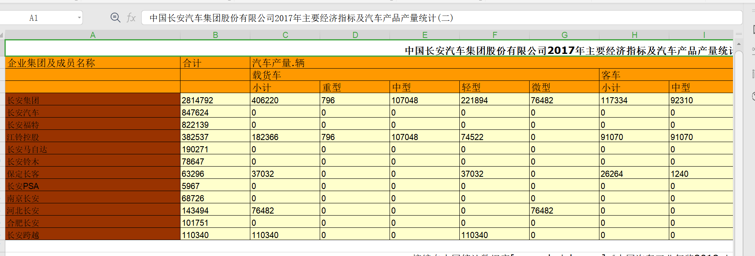Click the 微型 header cell
Viewport: 755px width, 256px height.
[564, 87]
